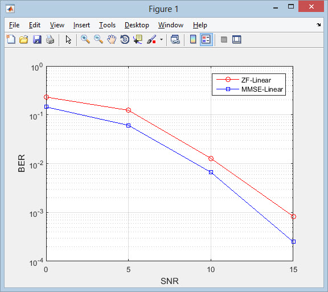Select the MMSE-Linear marker at SNR 0
328x292 pixels.
coord(46,106)
